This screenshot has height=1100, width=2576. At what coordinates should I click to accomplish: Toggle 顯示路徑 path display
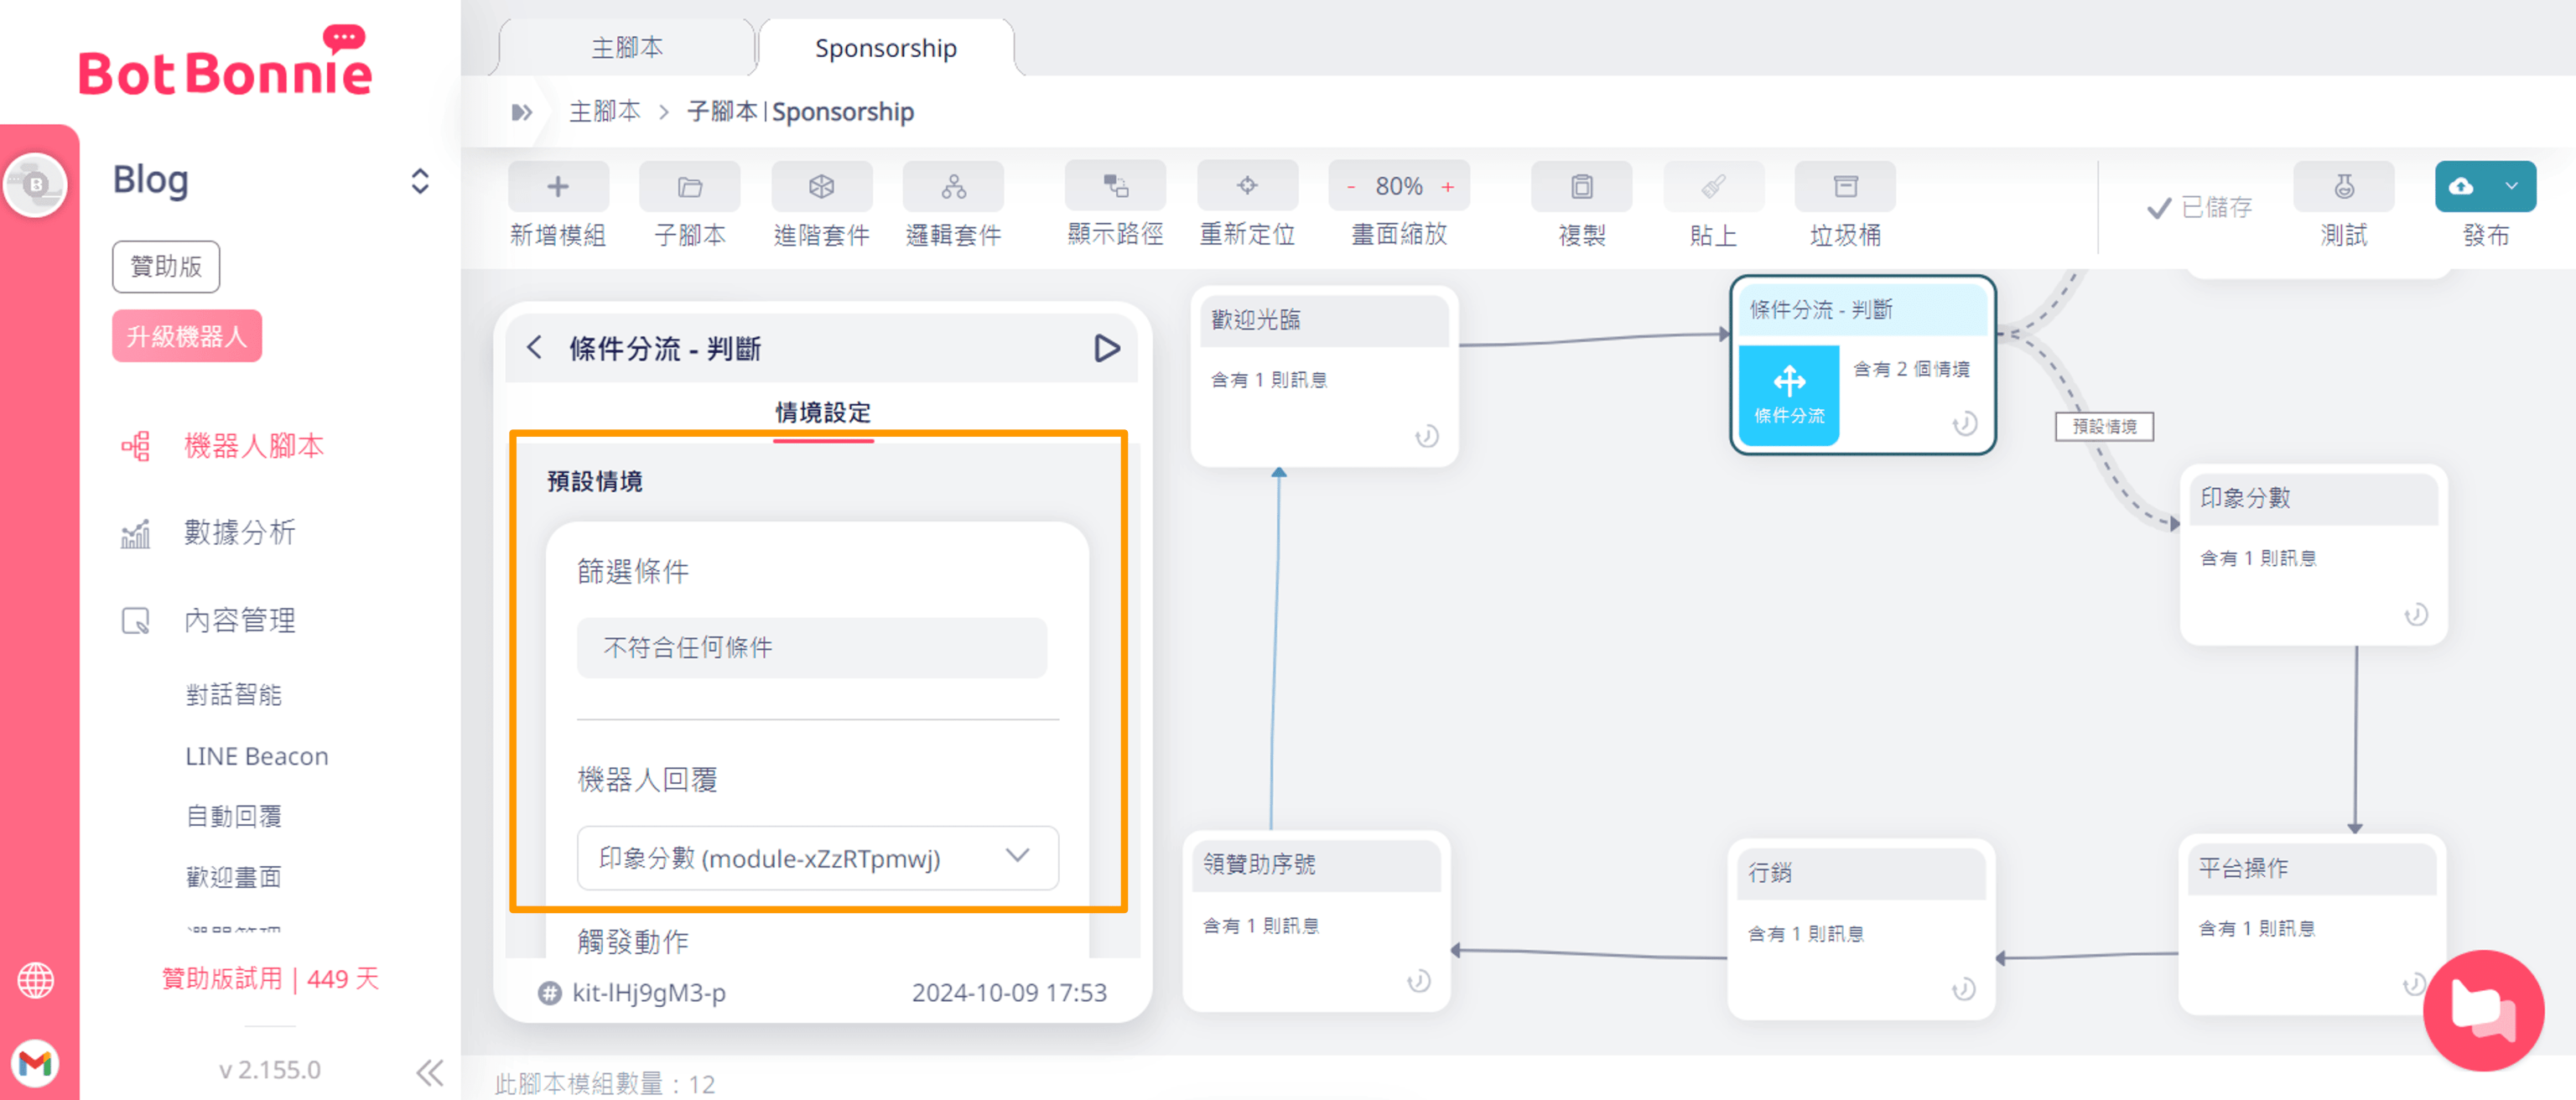(x=1115, y=187)
